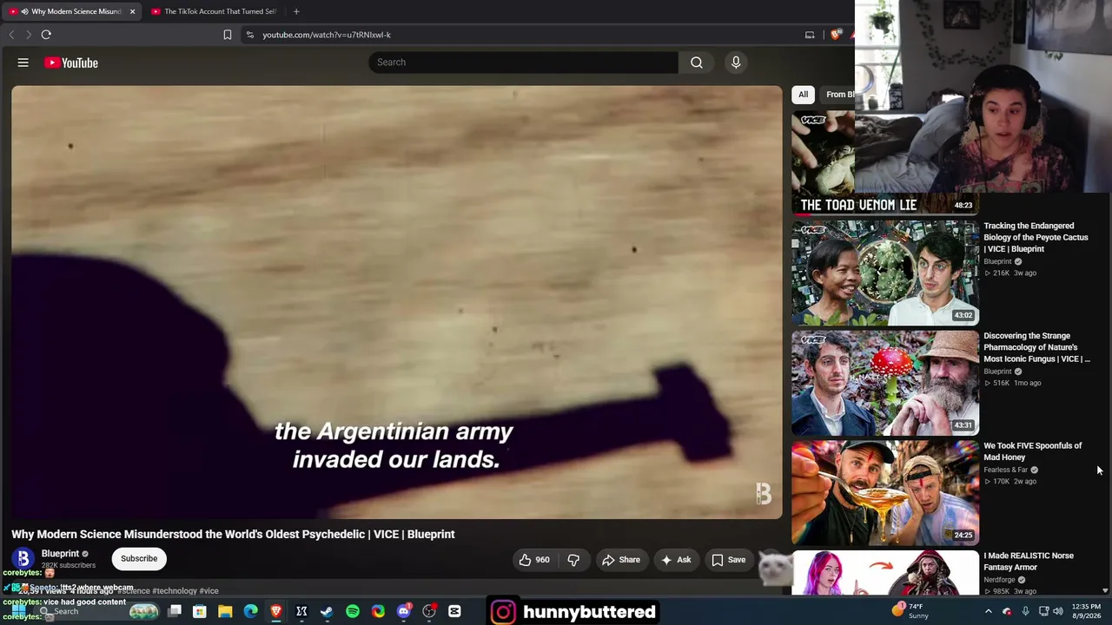Open a new browser tab
The image size is (1112, 625).
click(296, 11)
